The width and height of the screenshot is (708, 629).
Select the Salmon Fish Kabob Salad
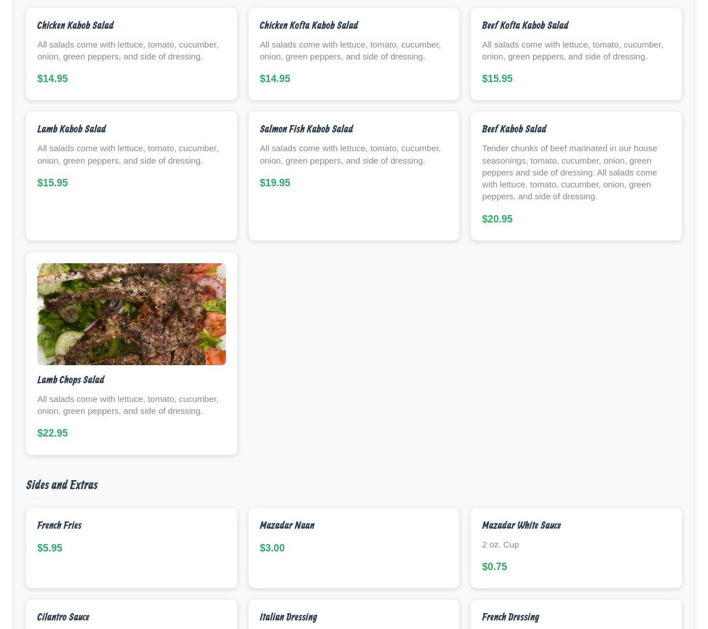(353, 176)
